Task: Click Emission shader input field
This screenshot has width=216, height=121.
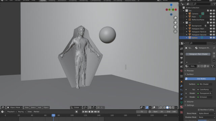Action: (x=205, y=97)
